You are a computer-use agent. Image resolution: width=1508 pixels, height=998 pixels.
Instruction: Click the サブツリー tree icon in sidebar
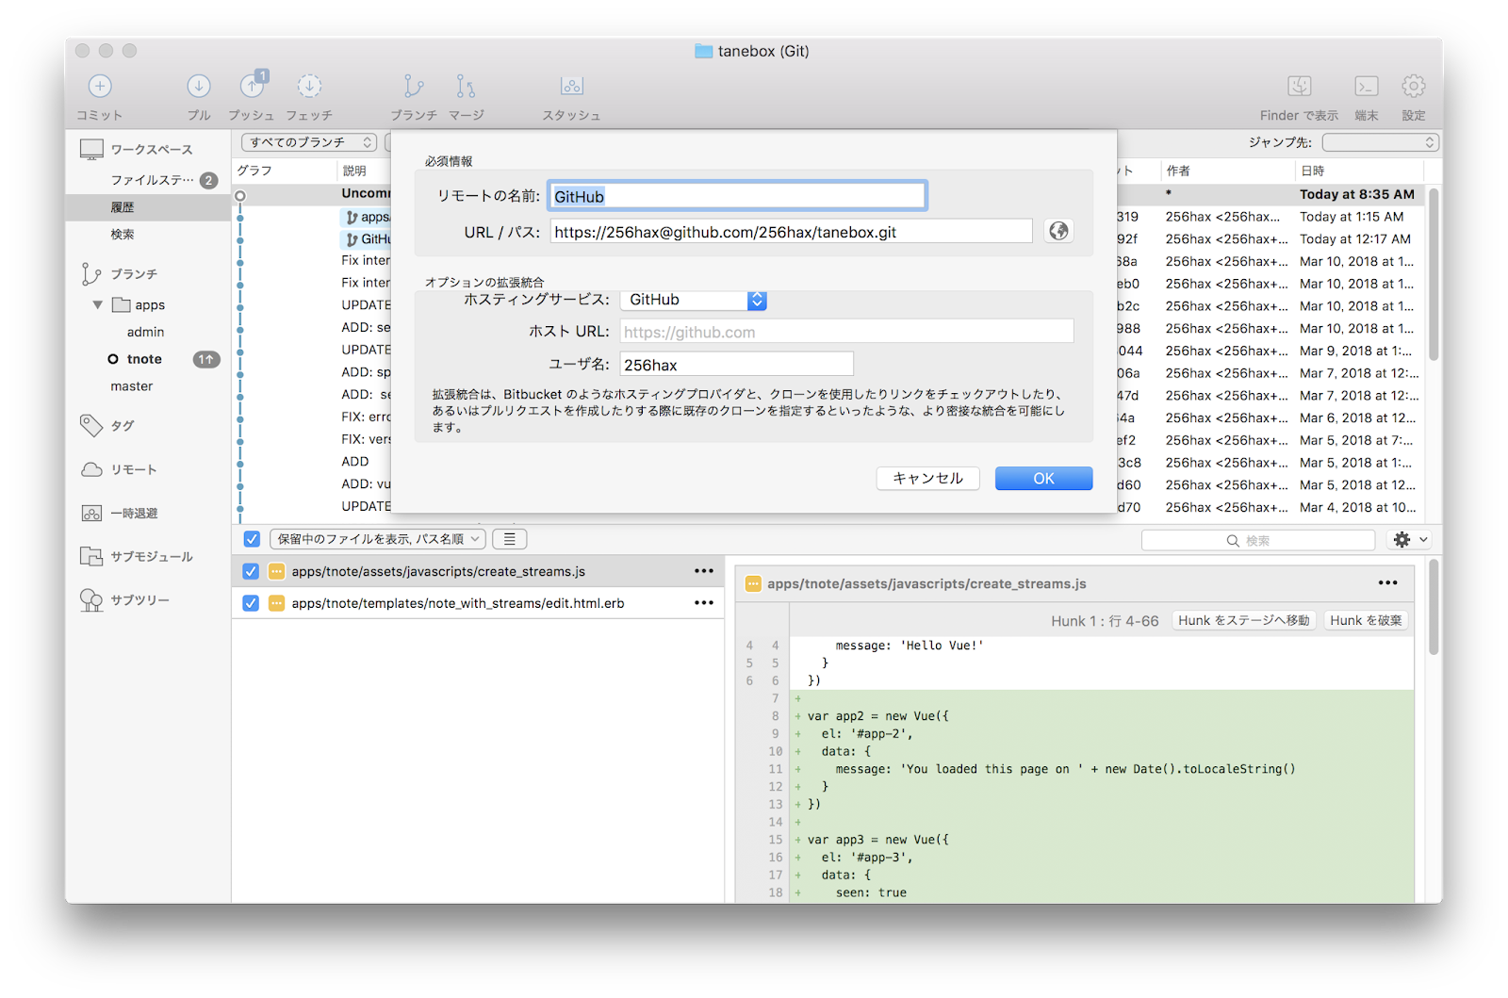91,600
